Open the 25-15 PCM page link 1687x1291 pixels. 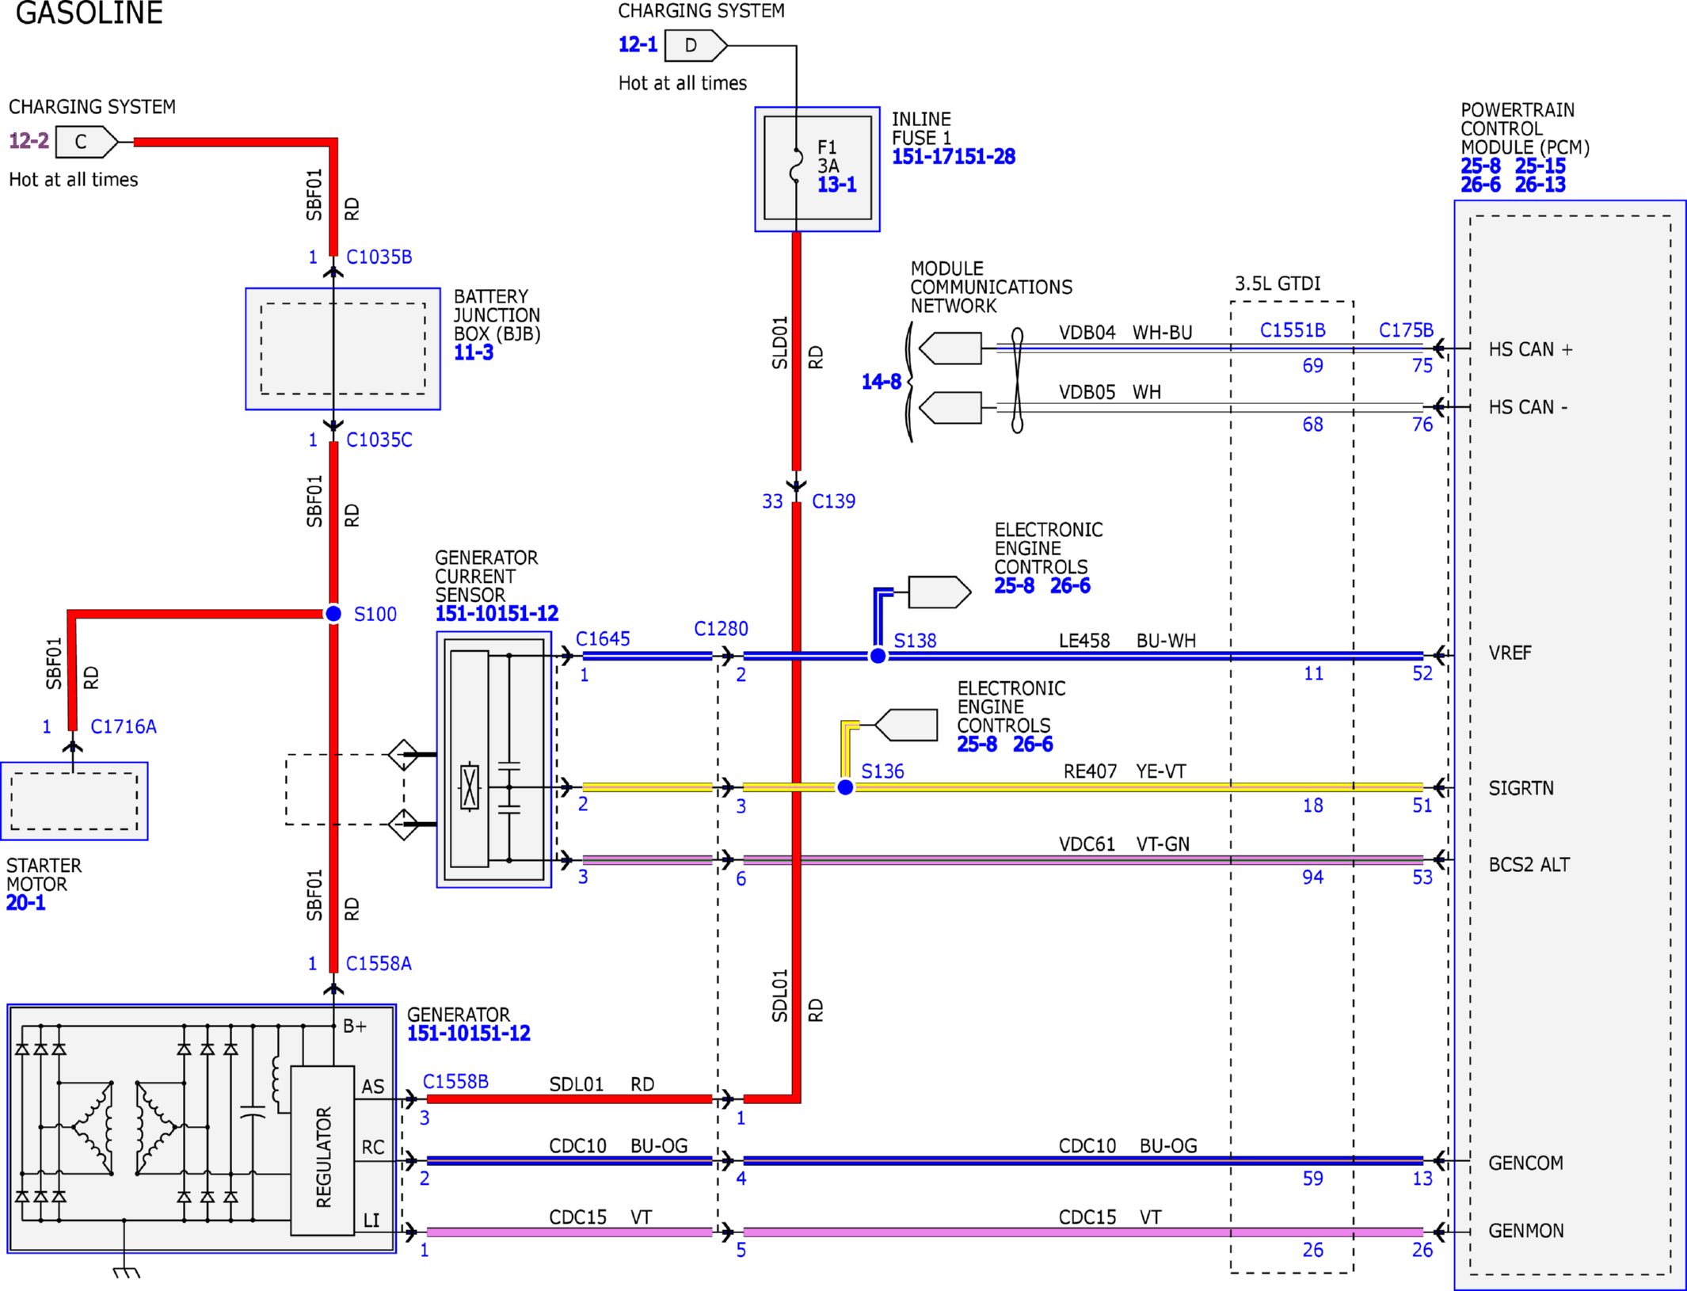click(x=1540, y=166)
